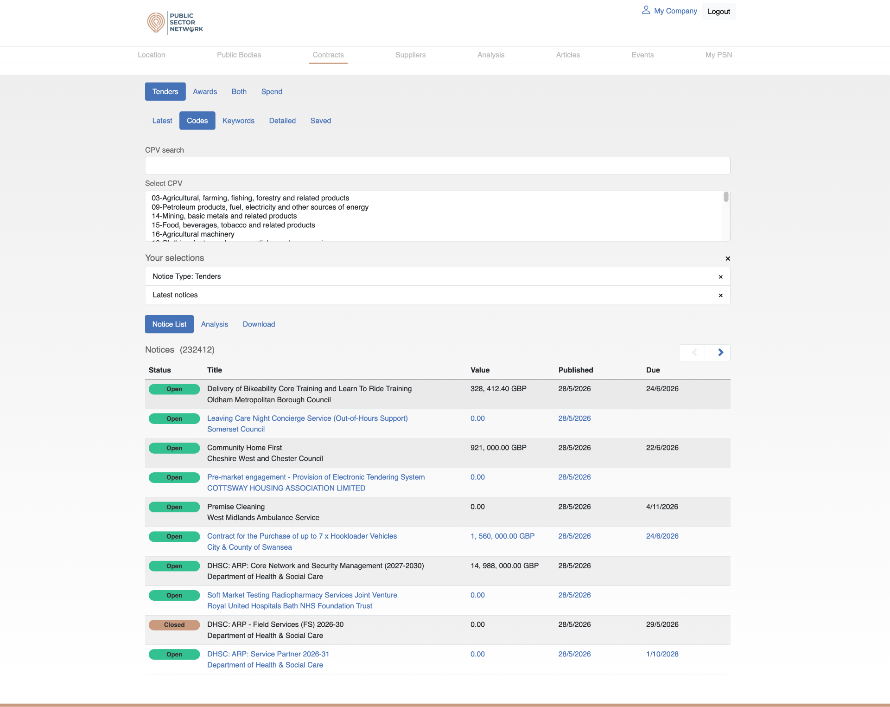This screenshot has height=707, width=890.
Task: Remove the Latest notices selection
Action: coord(721,295)
